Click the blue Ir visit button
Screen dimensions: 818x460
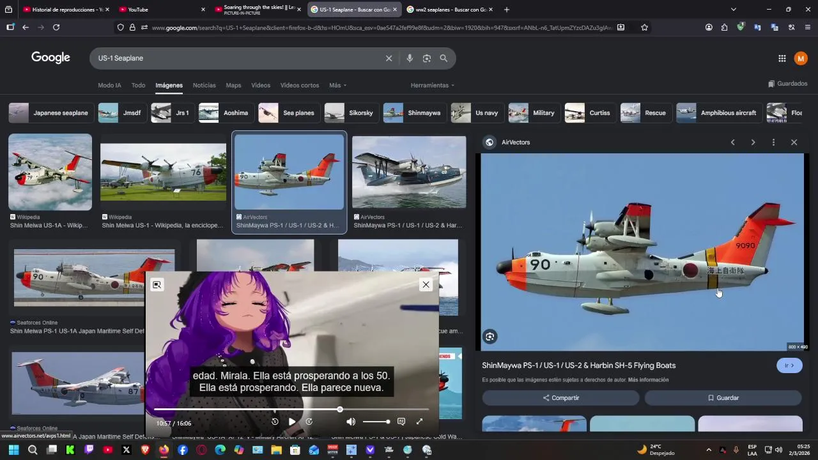[x=789, y=365]
